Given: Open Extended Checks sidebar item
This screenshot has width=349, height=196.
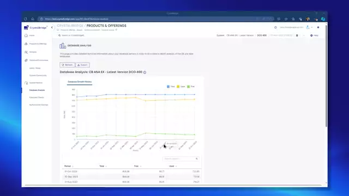Looking at the screenshot, I should click(x=37, y=97).
